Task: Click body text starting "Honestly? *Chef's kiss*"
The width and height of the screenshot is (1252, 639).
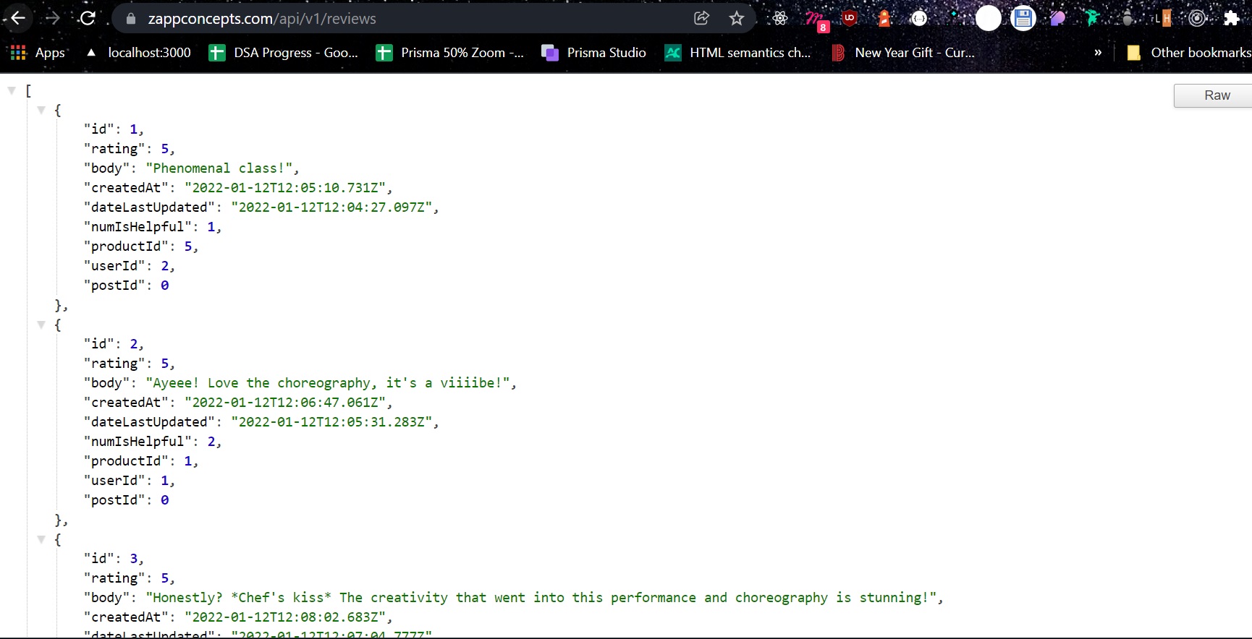Action: pos(541,598)
